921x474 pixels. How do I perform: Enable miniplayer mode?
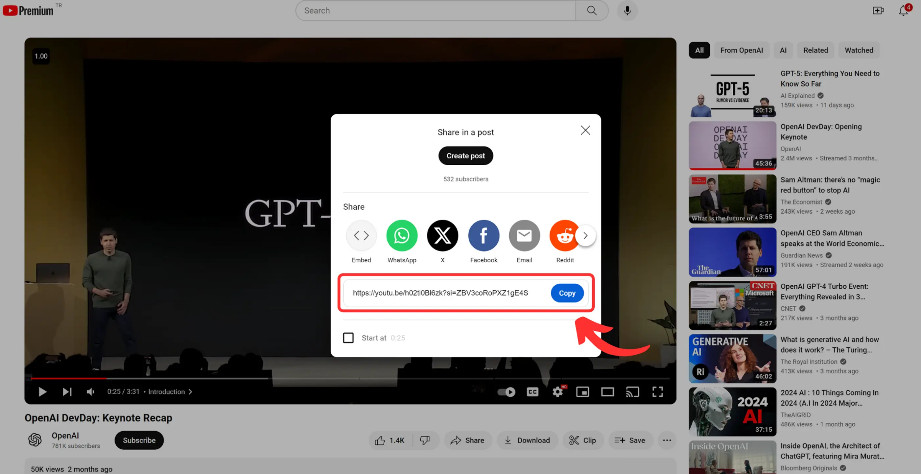pyautogui.click(x=582, y=392)
